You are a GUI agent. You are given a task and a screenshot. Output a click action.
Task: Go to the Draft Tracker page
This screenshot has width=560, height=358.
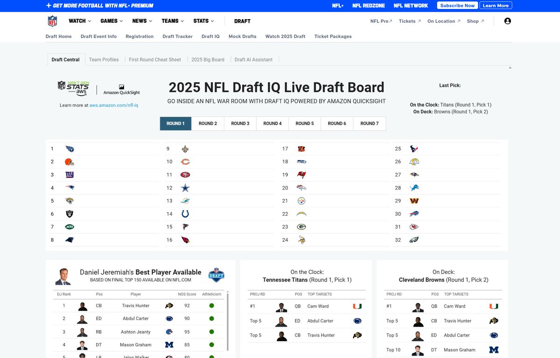[x=177, y=36]
